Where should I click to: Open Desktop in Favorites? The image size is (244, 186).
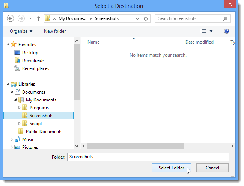[30, 53]
